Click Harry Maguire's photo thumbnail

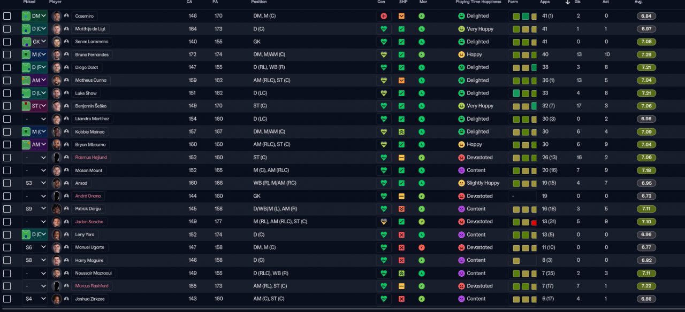56,260
